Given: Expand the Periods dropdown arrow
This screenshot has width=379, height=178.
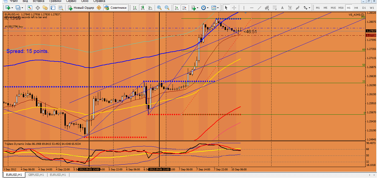Looking at the screenshot, I should pos(208,8).
